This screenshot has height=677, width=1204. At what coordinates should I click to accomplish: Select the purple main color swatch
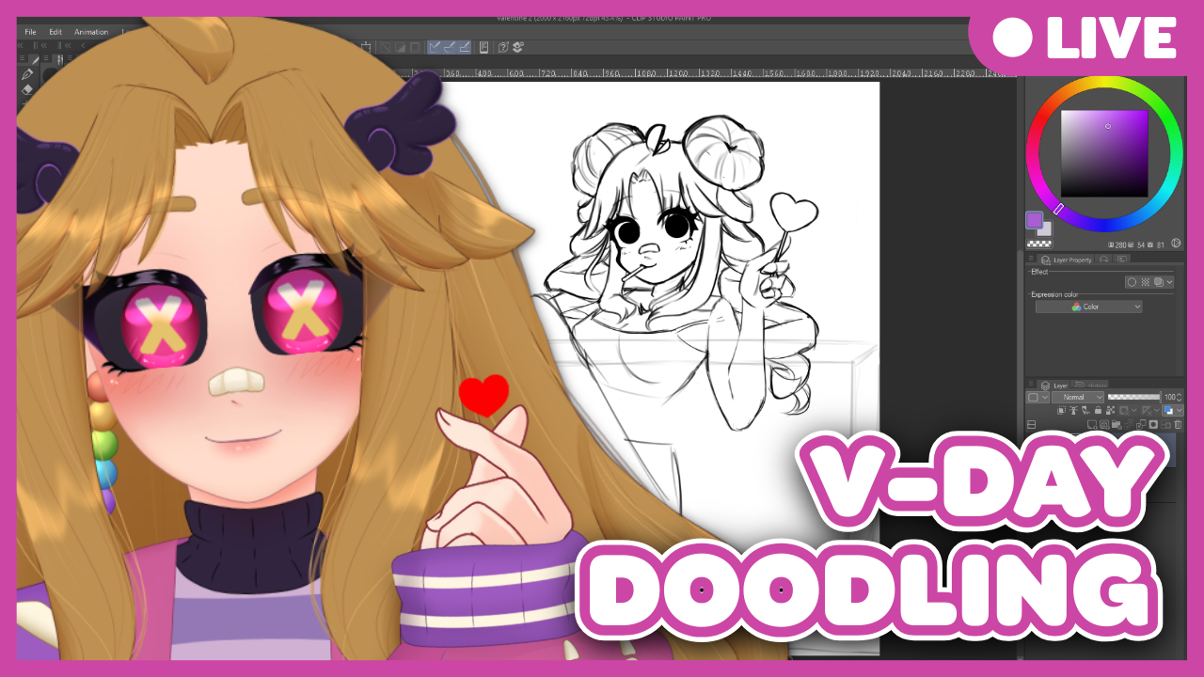1034,220
